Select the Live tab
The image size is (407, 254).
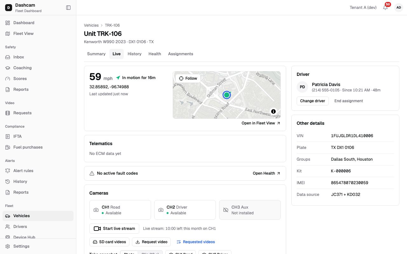point(117,54)
